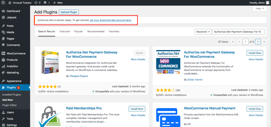
Task: Click the updates icon showing 2
Action: [x=36, y=3]
